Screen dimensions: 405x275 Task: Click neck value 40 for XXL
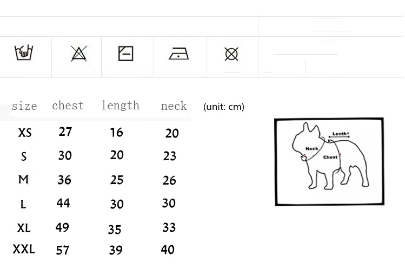click(x=168, y=250)
